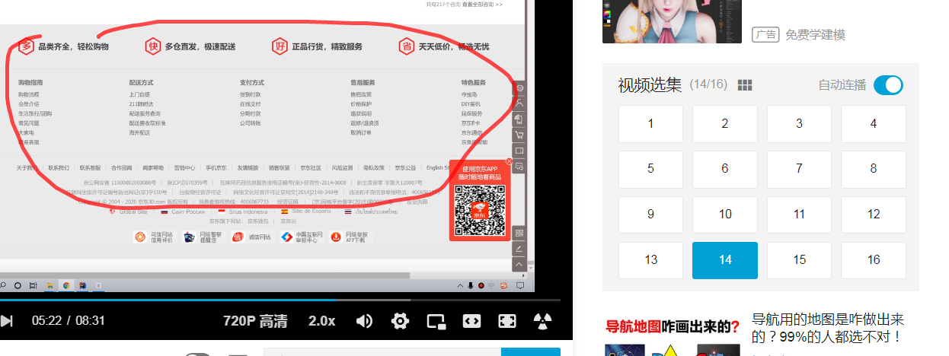Open the 2.0x playback speed menu
Screen dimensions: 949x356
tap(321, 320)
